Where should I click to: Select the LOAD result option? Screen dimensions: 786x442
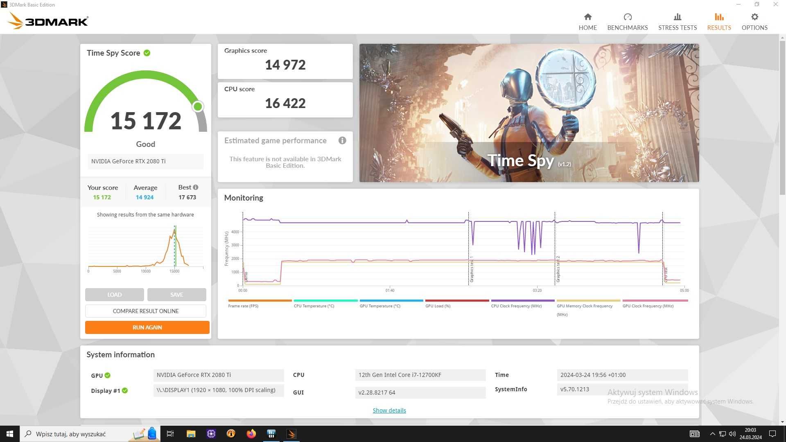coord(114,294)
